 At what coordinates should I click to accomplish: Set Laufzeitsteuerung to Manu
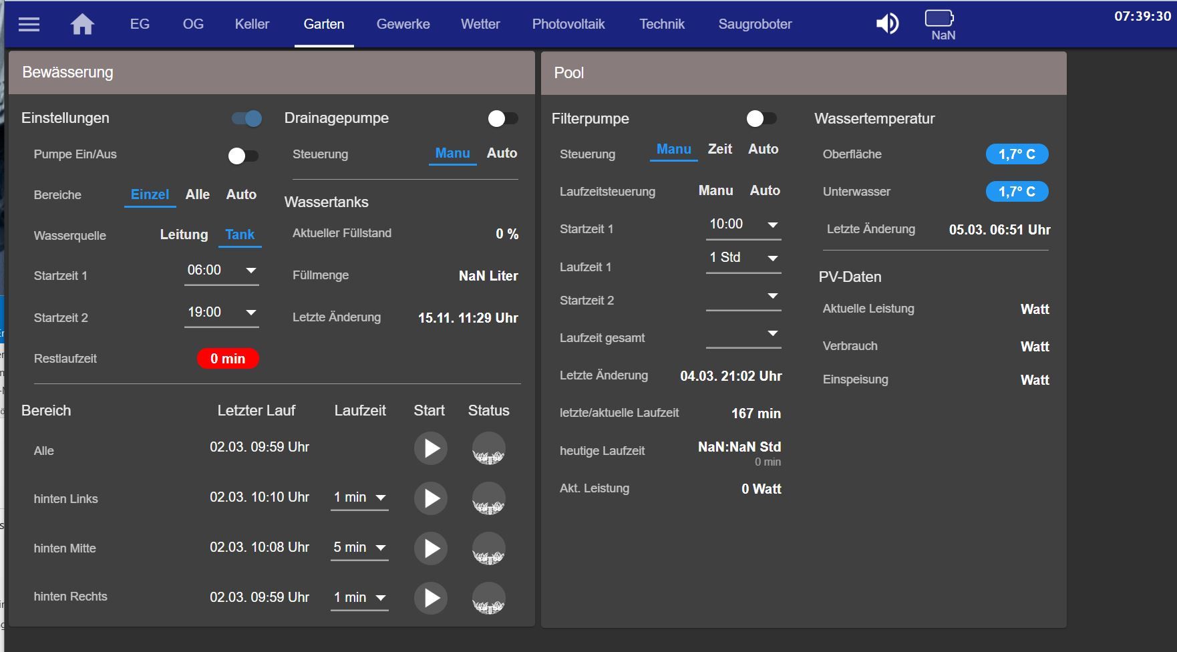click(716, 191)
